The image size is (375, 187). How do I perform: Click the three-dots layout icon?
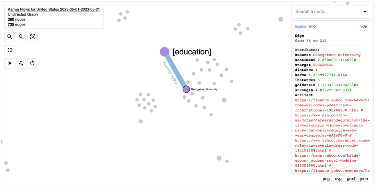[x=21, y=63]
